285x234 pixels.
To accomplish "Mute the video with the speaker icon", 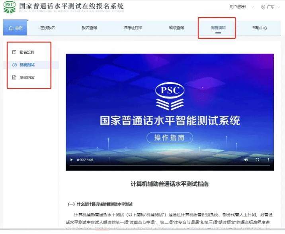I will click(x=246, y=160).
